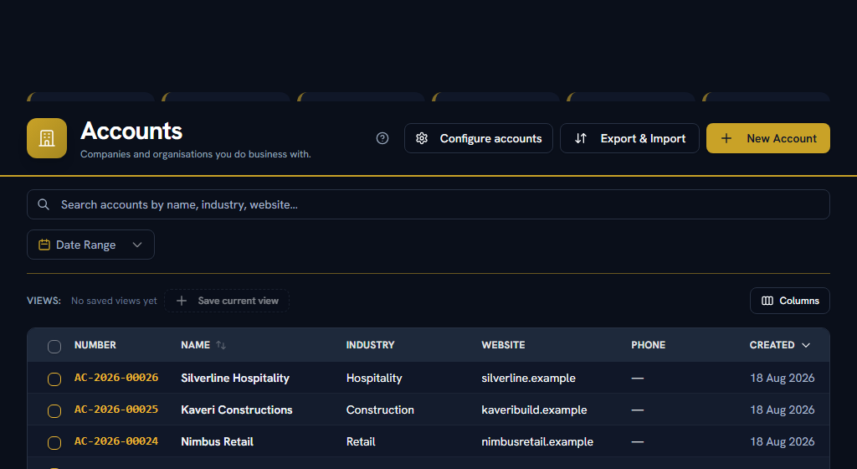
Task: Toggle the select-all checkbox in header
Action: pos(54,347)
